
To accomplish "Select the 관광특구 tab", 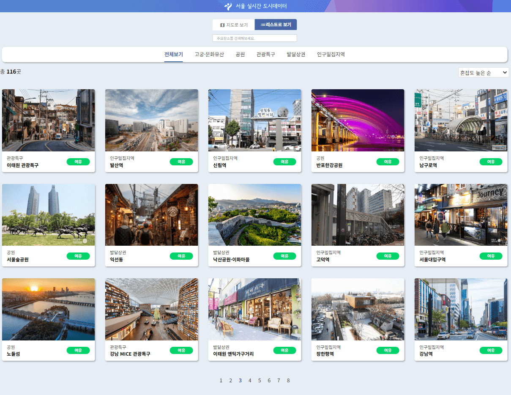I will (x=265, y=55).
